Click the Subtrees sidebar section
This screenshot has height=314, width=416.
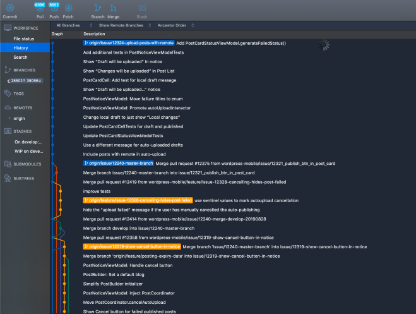pos(25,178)
